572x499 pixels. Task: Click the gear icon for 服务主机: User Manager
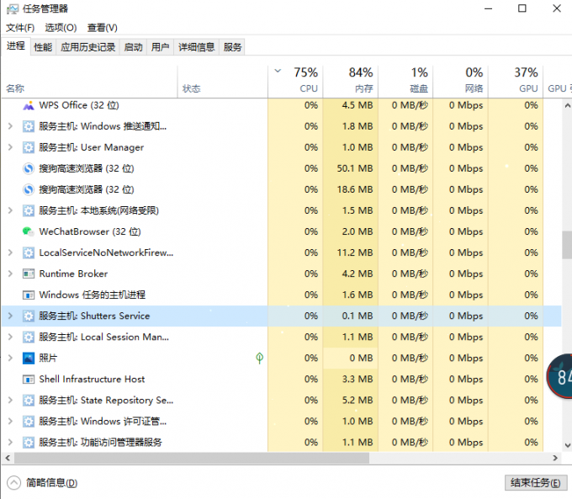29,147
